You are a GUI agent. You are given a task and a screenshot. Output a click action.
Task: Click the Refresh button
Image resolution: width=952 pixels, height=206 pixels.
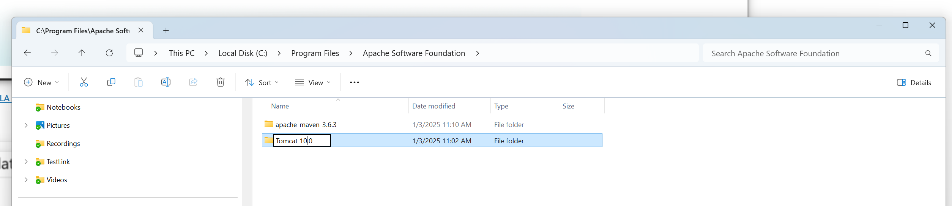109,53
